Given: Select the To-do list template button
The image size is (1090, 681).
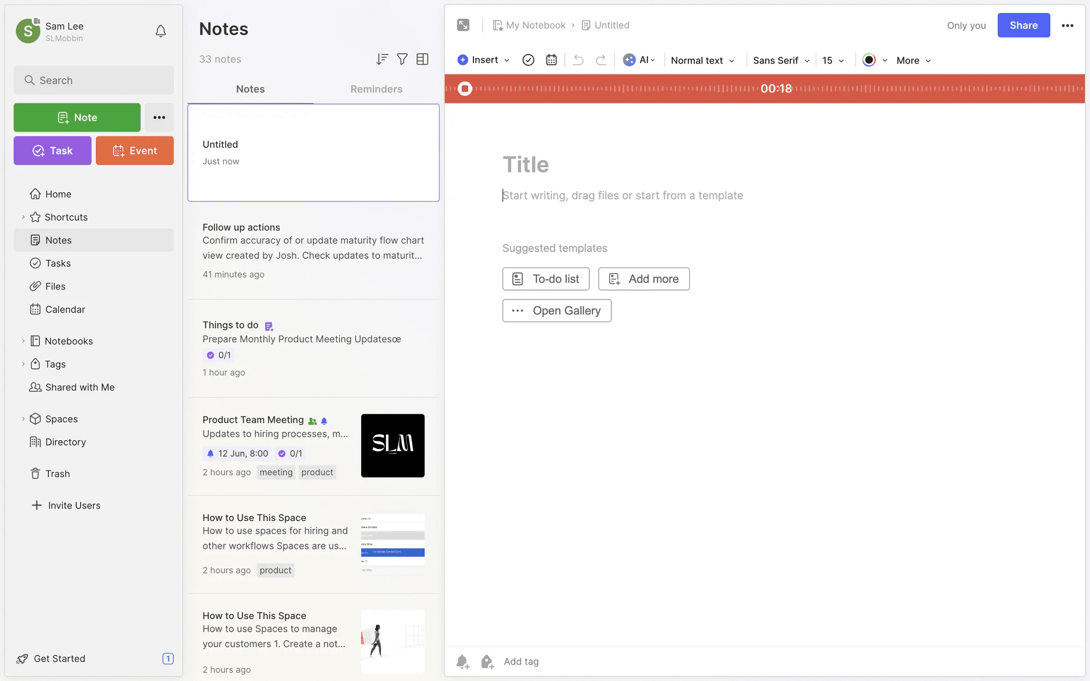Looking at the screenshot, I should click(546, 279).
